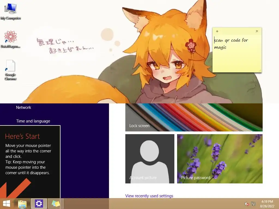Viewport: 279px width, 209px height.
Task: Add a new sticky note with plus
Action: pos(217,31)
